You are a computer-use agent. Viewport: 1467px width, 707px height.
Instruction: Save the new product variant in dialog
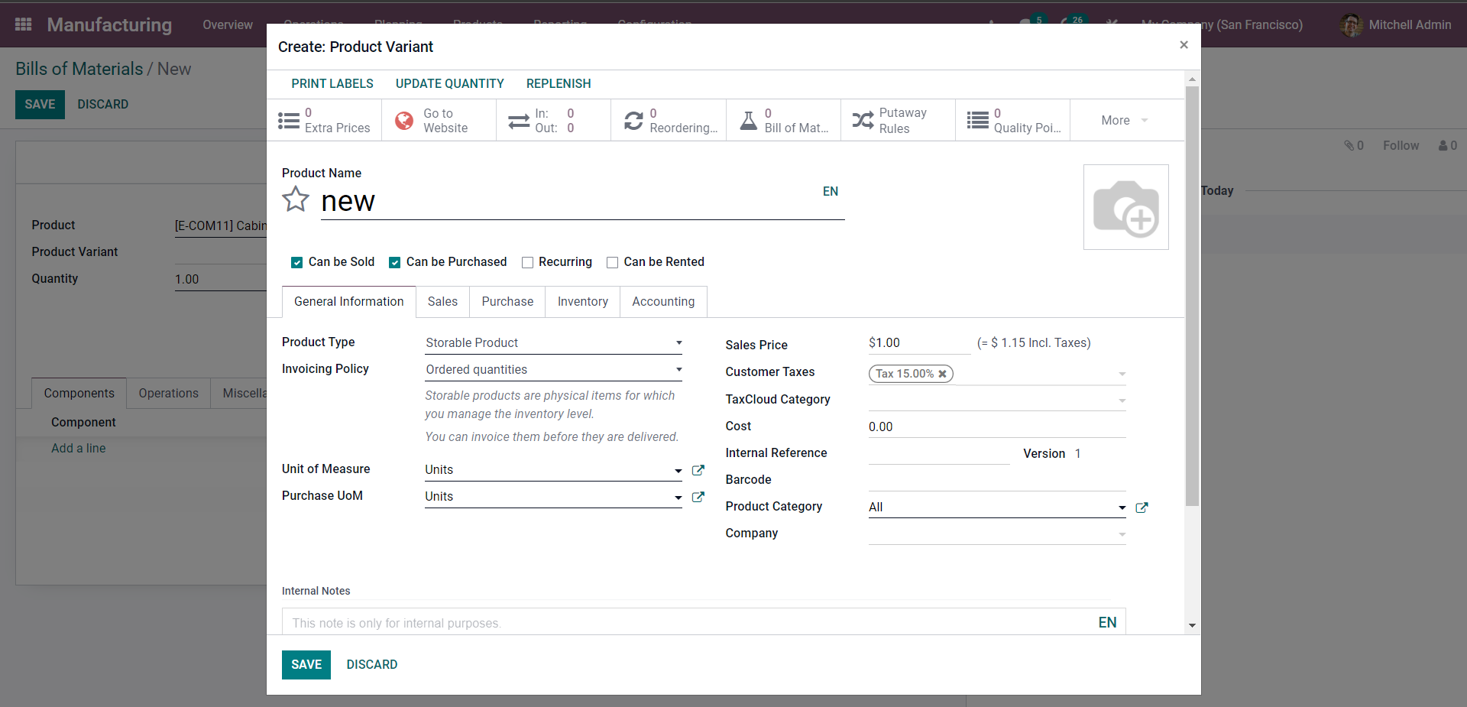pyautogui.click(x=306, y=665)
